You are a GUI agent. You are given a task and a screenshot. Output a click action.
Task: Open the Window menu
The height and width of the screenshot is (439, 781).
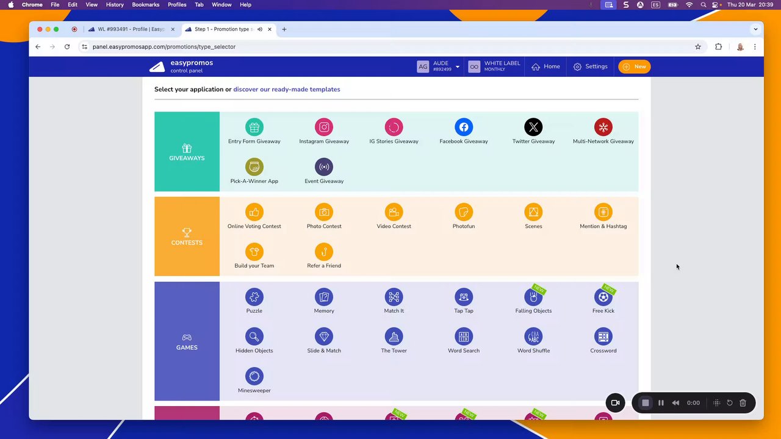[221, 4]
